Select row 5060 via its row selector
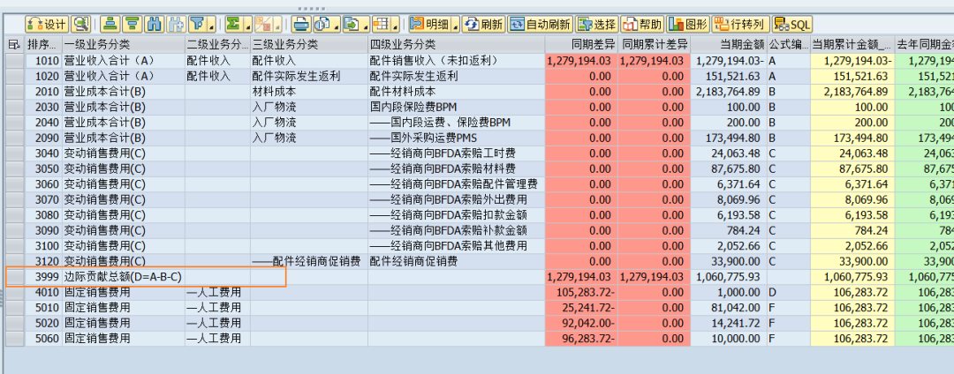This screenshot has width=954, height=374. [x=15, y=338]
